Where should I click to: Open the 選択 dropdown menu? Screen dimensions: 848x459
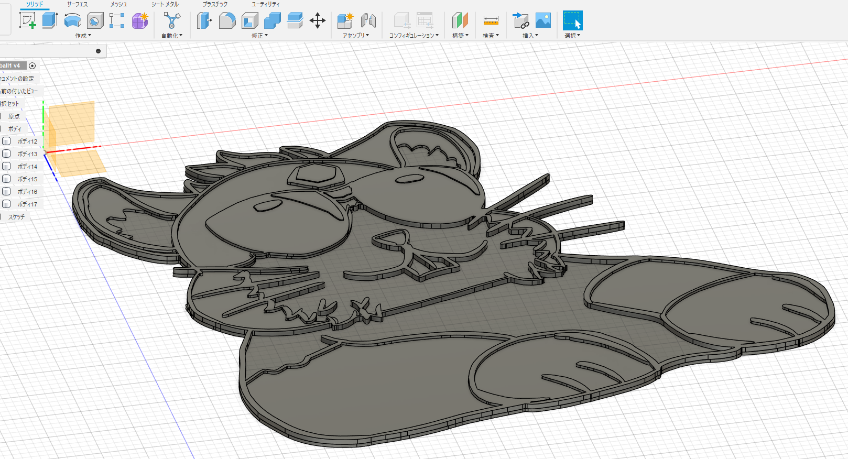572,36
